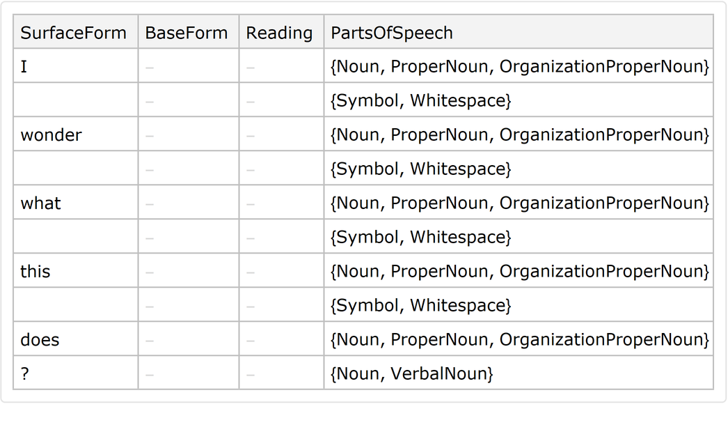Select the {Noun, VerbalNoun} cell

(x=412, y=374)
